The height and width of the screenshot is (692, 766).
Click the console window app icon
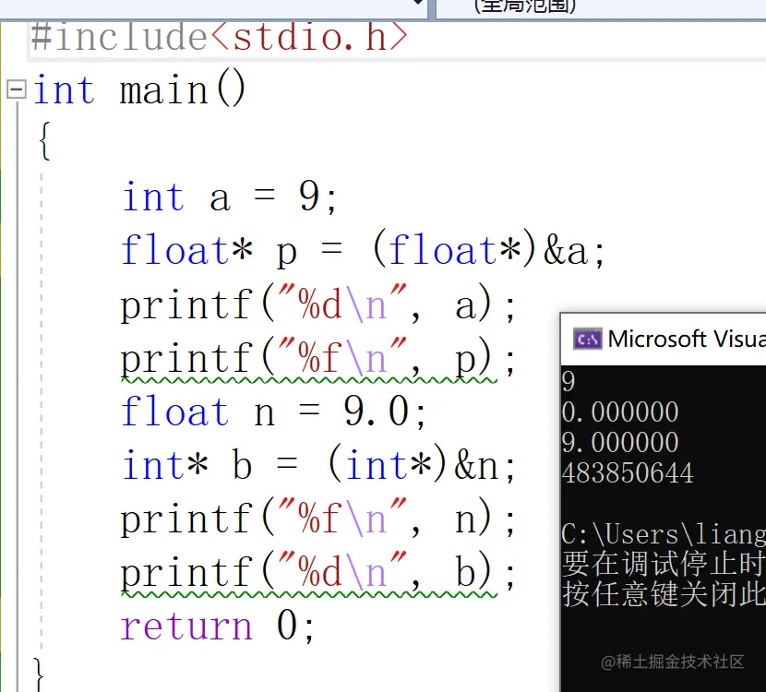coord(587,339)
